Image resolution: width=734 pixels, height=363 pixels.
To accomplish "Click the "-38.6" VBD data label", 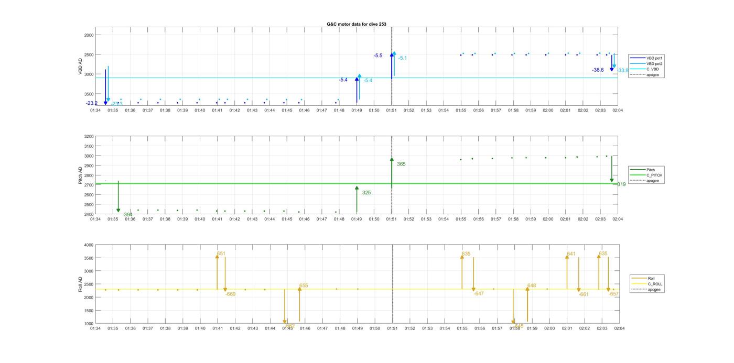I will click(x=598, y=70).
